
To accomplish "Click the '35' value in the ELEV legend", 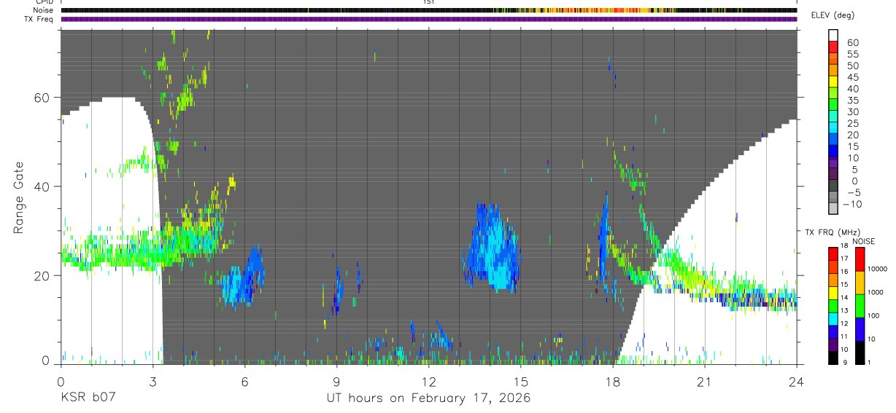I will pos(852,101).
